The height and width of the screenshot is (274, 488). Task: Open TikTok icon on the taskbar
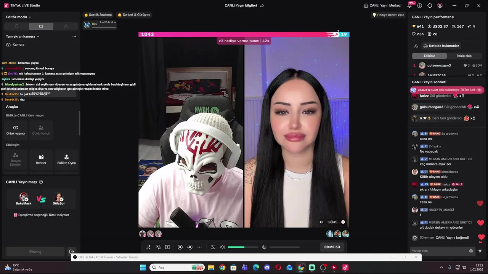345,268
